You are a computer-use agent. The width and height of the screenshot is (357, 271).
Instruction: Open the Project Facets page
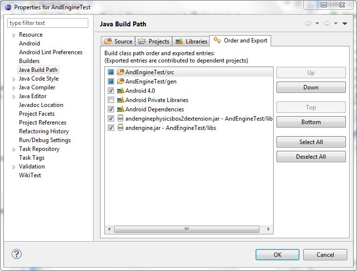coord(37,114)
